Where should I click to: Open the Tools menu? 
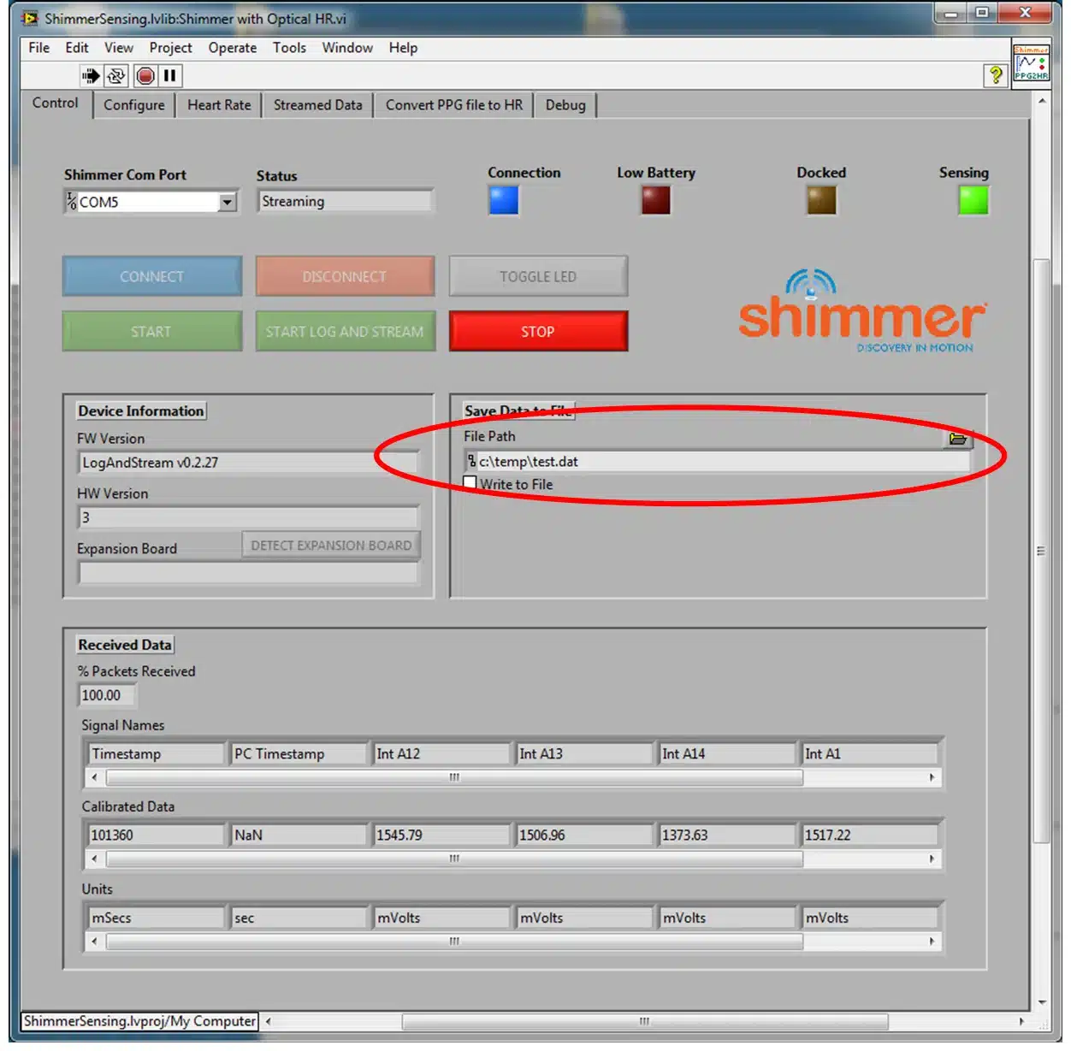coord(289,48)
